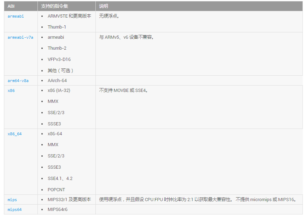Select the SSE4.1、4.2 entry
This screenshot has width=305, height=218.
click(x=60, y=179)
